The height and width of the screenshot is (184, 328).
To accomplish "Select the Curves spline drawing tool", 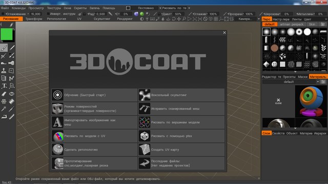I will coord(11,78).
